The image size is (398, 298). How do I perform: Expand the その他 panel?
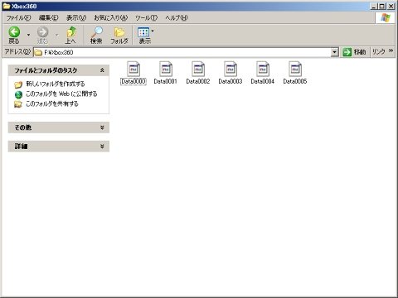coord(102,127)
